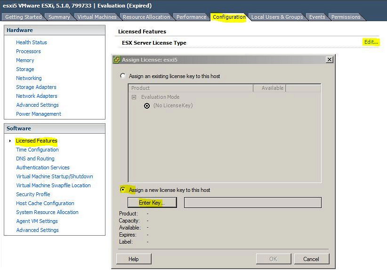387x270 pixels.
Task: Open Network Adapters link
Action: tap(37, 96)
